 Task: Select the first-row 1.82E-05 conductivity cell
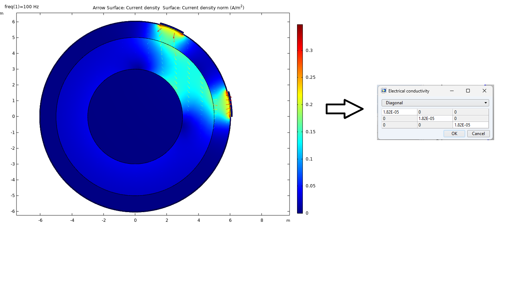pos(400,112)
